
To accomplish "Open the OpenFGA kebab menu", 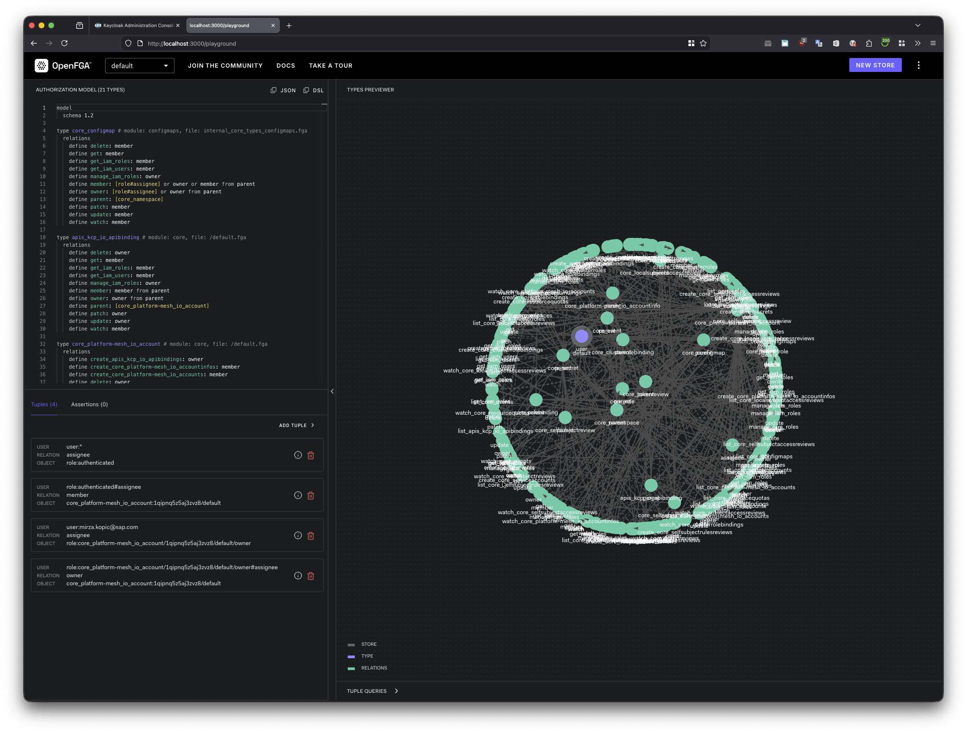I will point(918,65).
